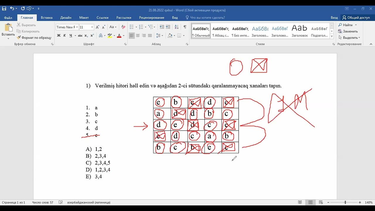Apply subscript formatting x₂
The height and width of the screenshot is (211, 375).
(86, 35)
